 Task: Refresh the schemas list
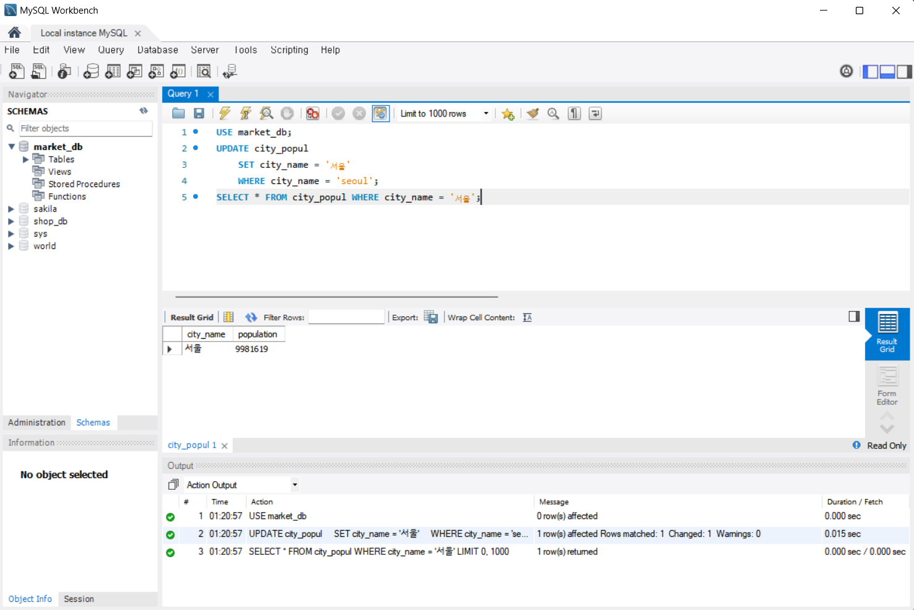tap(144, 111)
